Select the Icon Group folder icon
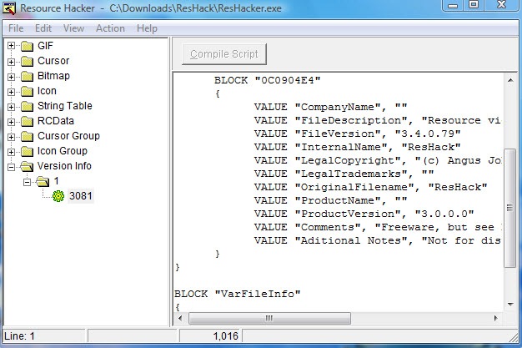This screenshot has height=348, width=522. click(27, 151)
